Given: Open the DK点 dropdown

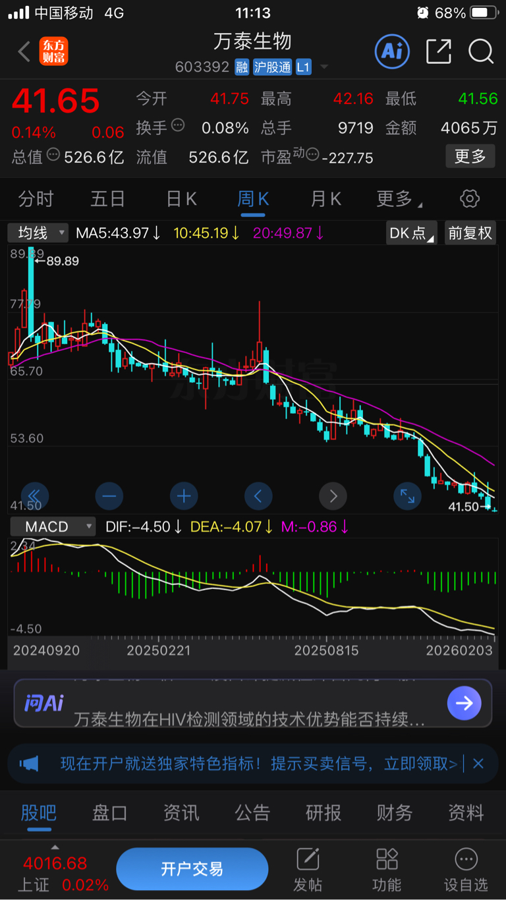Looking at the screenshot, I should (x=412, y=233).
